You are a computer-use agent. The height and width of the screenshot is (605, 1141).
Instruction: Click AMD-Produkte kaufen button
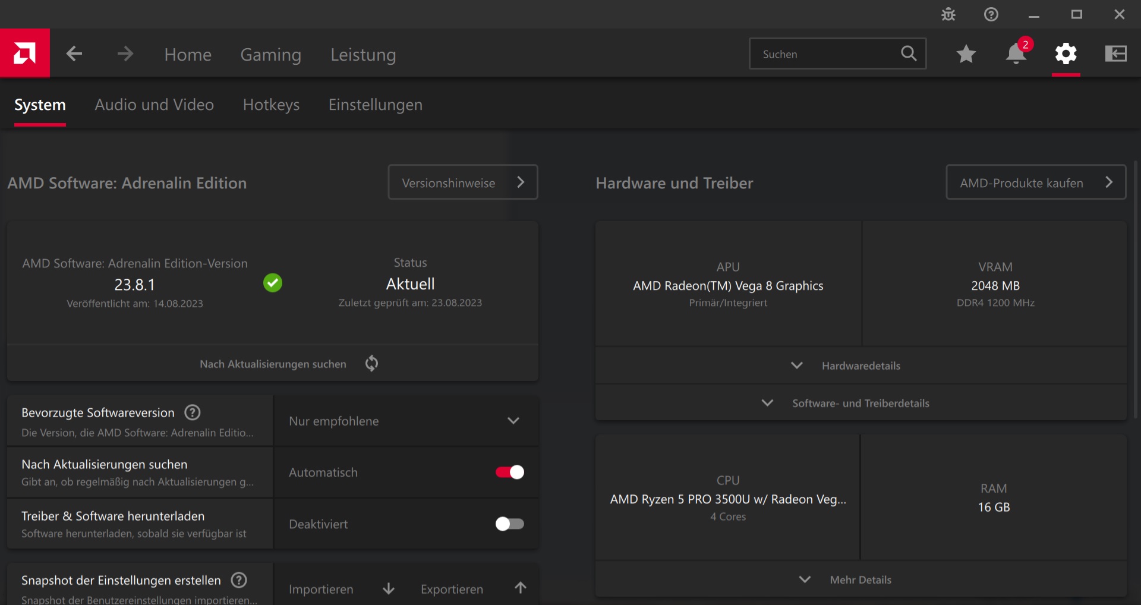click(x=1036, y=182)
